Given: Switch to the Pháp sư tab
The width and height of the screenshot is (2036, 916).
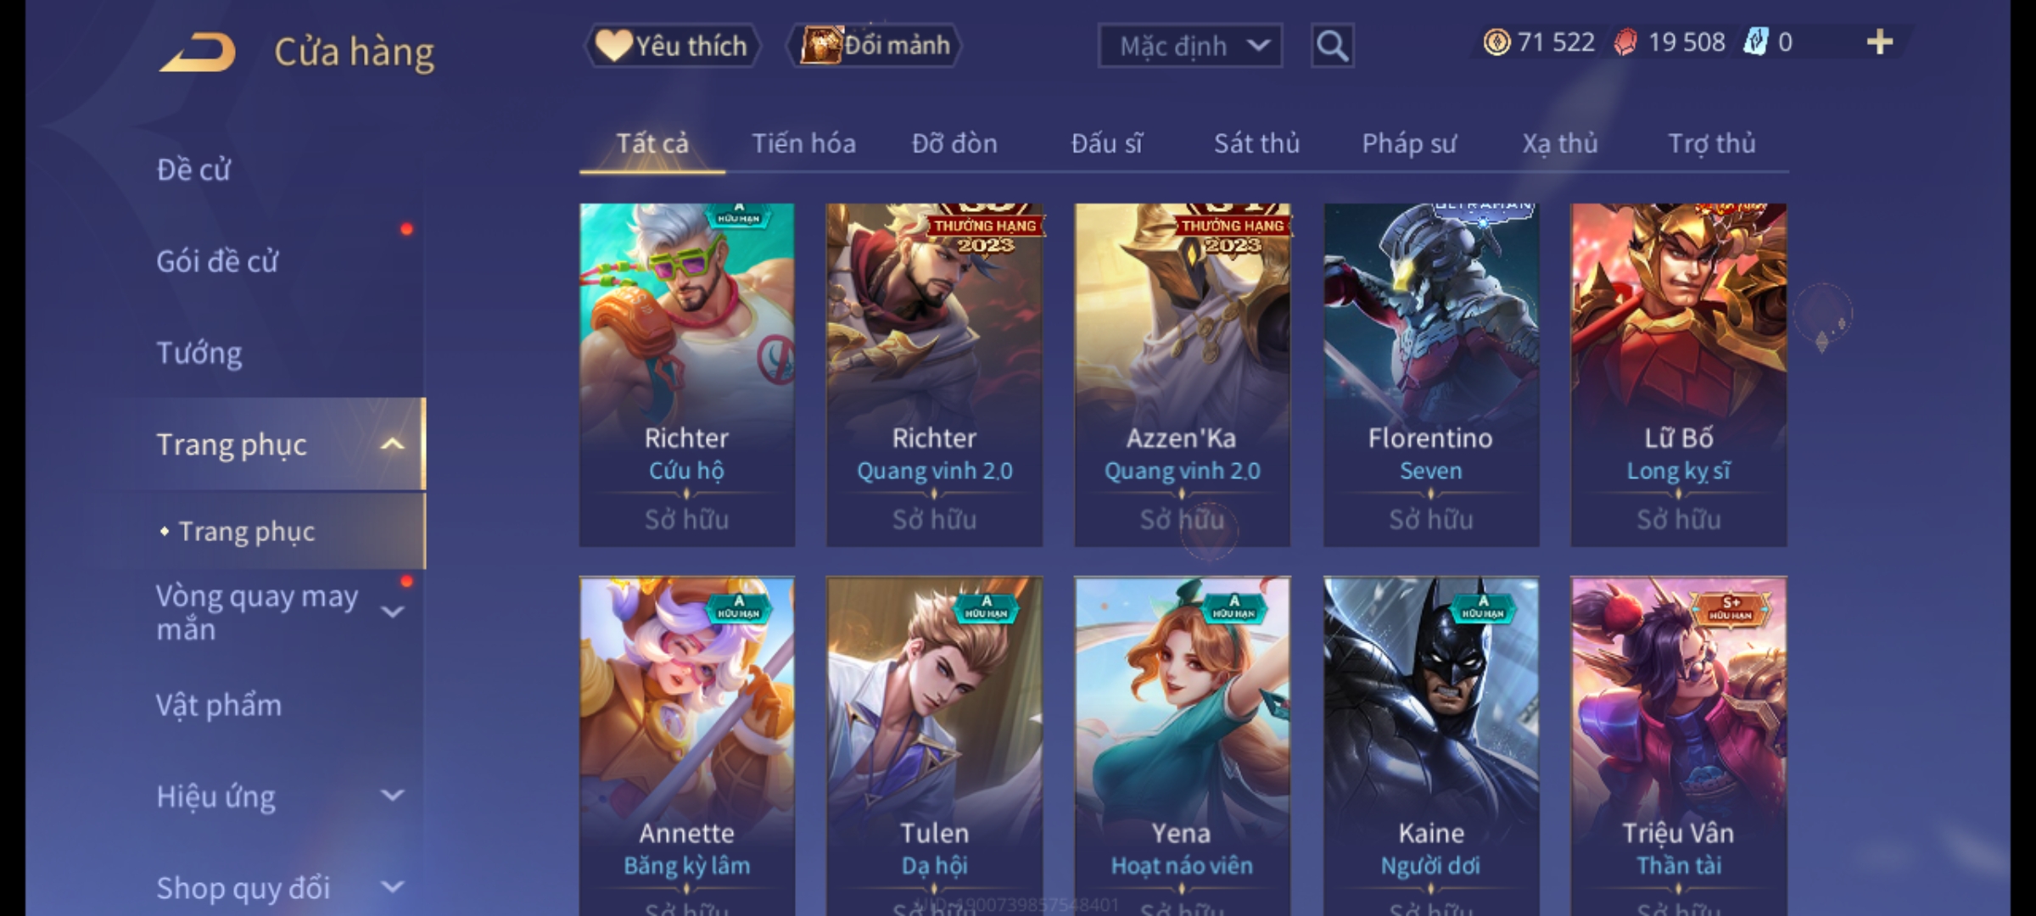Looking at the screenshot, I should pos(1409,143).
